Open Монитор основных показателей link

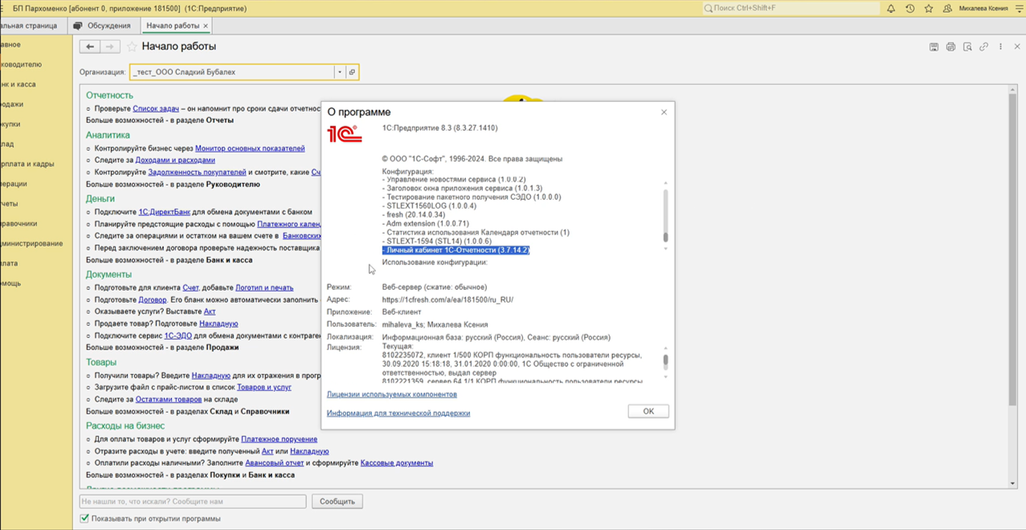(250, 149)
